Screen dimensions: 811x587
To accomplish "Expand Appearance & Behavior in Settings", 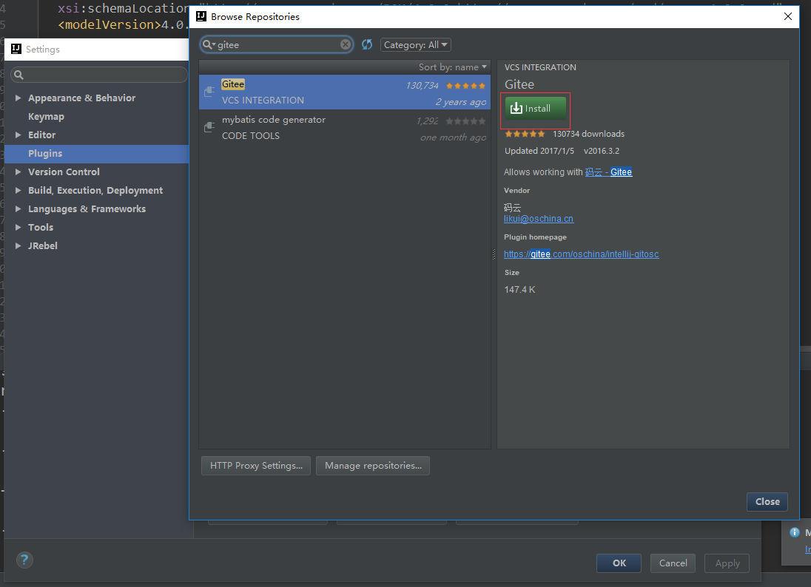I will [x=18, y=98].
